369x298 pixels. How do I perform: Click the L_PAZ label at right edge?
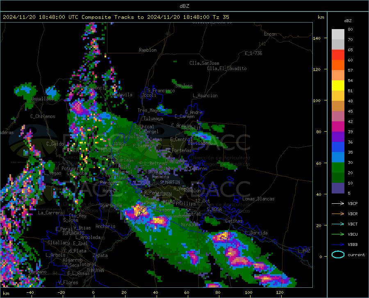pyautogui.click(x=304, y=251)
